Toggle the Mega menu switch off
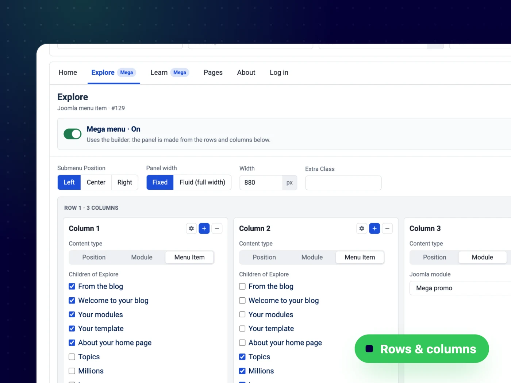Screen dimensions: 511x383 coord(73,134)
